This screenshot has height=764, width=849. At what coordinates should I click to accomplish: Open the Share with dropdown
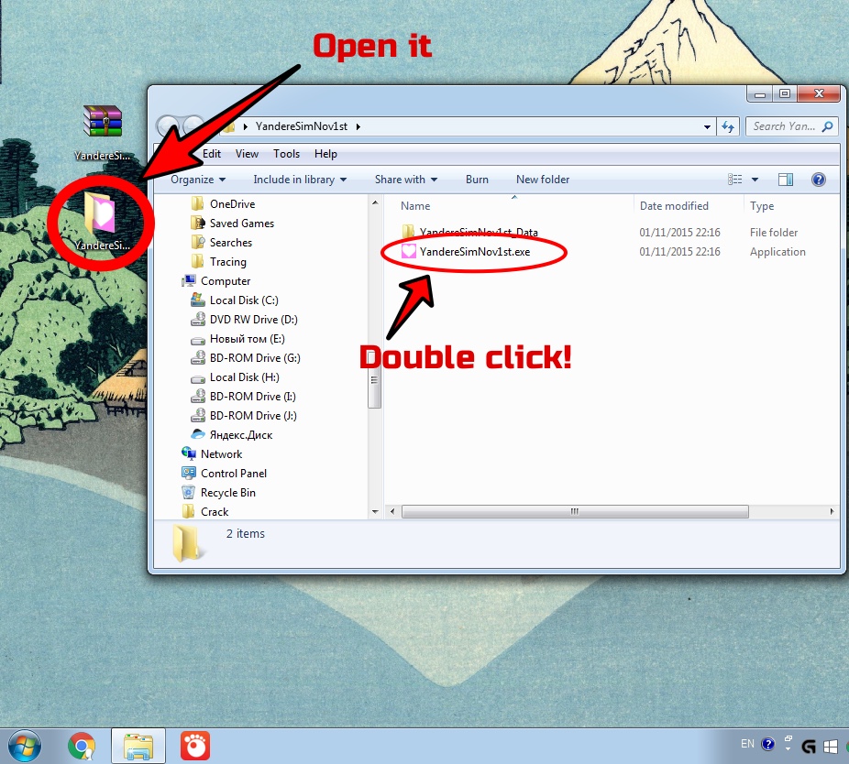coord(405,180)
